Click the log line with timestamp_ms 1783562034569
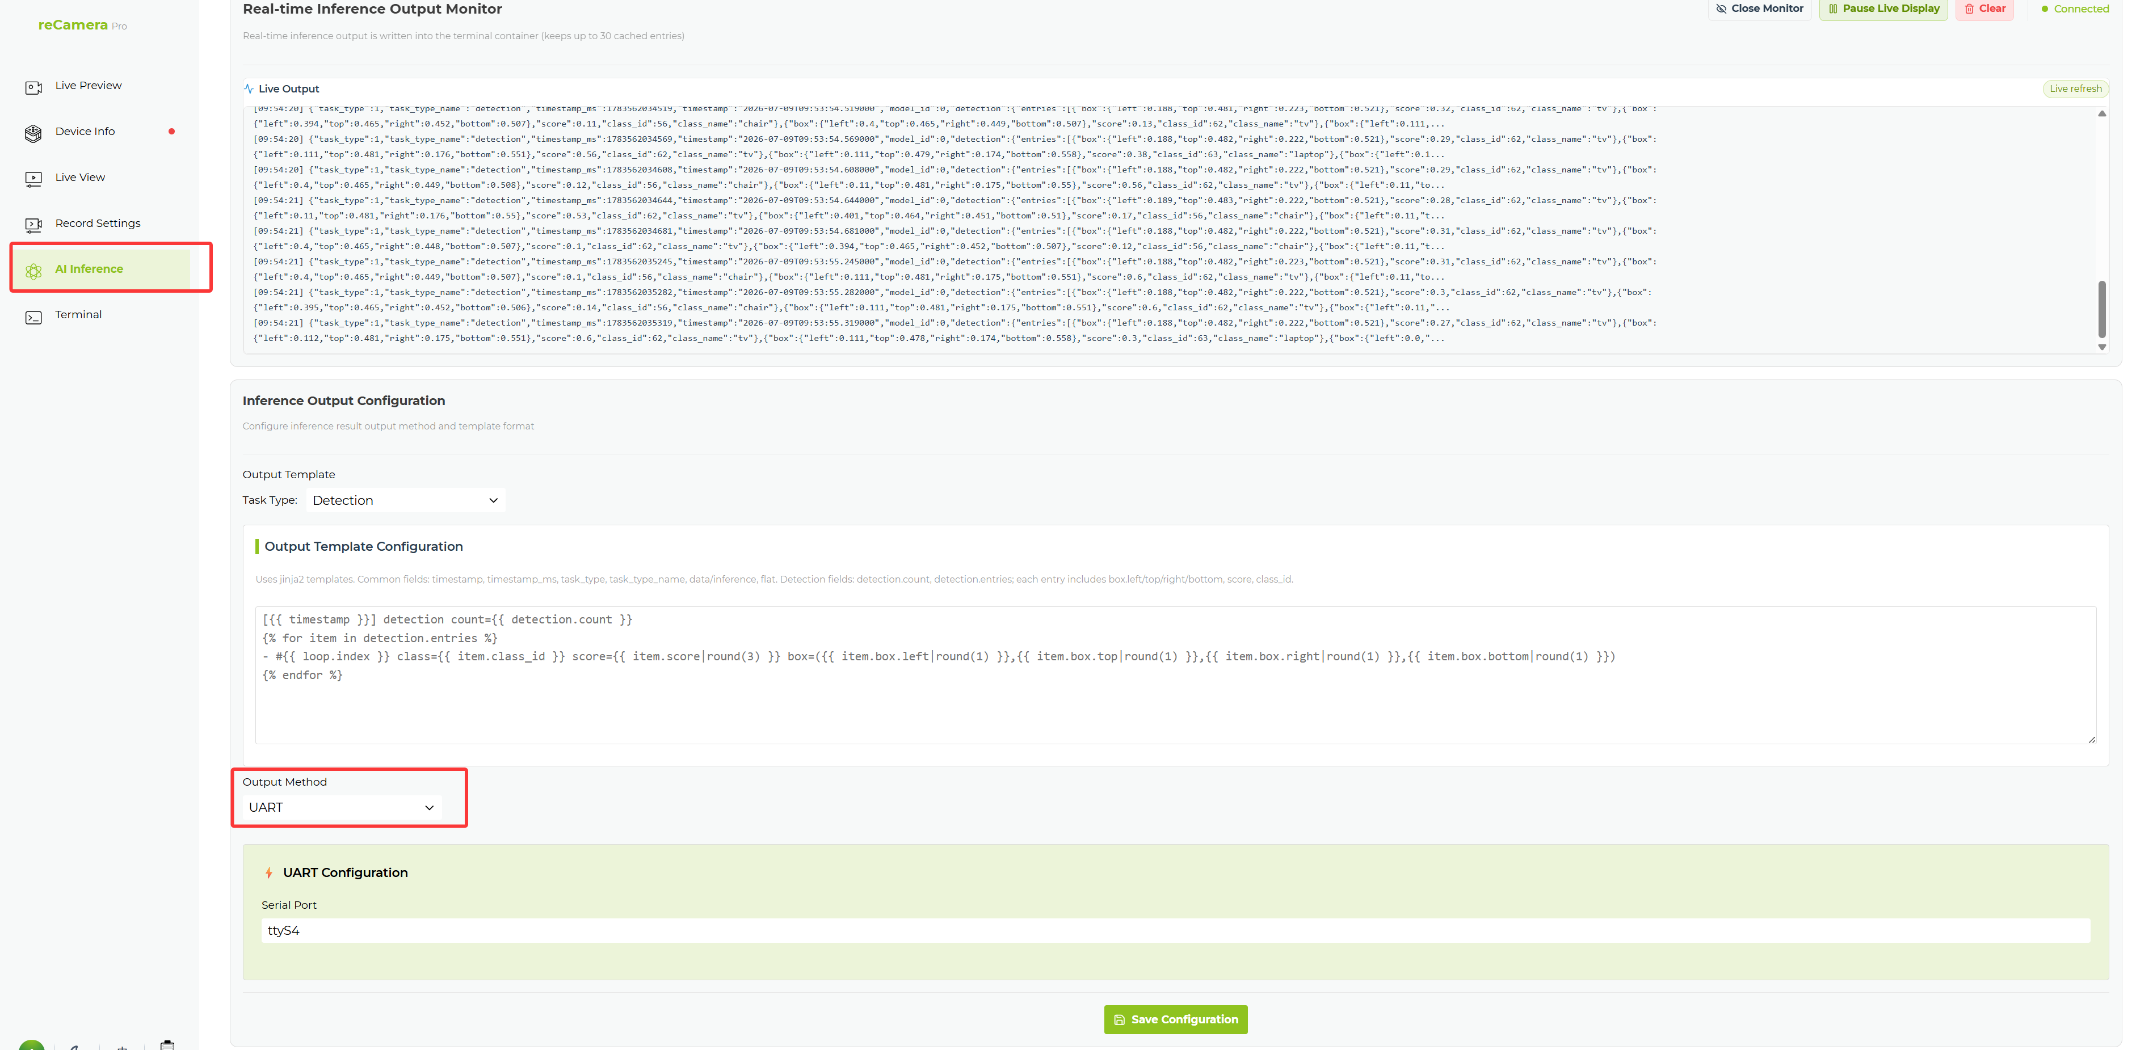2136x1050 pixels. click(x=955, y=147)
